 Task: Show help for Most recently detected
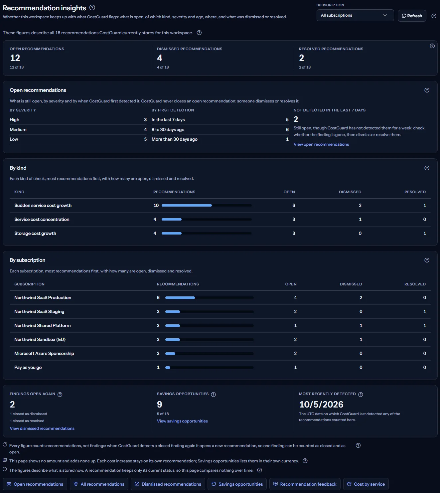361,395
